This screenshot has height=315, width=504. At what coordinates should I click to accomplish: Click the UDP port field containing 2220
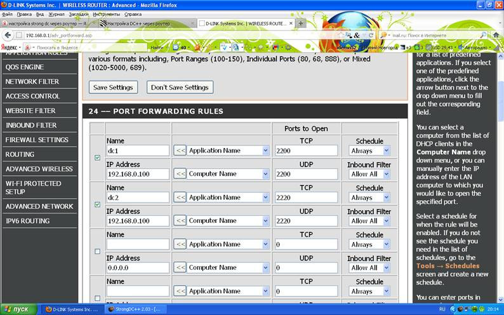306,221
